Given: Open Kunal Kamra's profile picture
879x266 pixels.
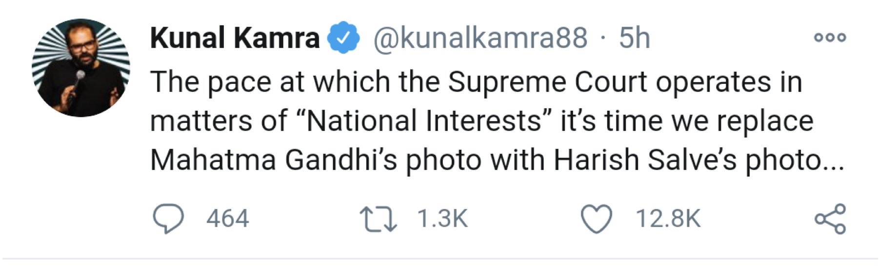Looking at the screenshot, I should [81, 67].
